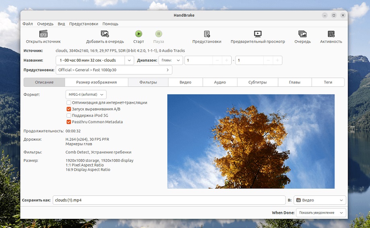Open the When Done dropdown
The width and height of the screenshot is (370, 228).
321,213
